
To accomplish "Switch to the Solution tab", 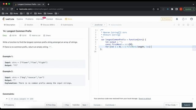I will [29, 25].
